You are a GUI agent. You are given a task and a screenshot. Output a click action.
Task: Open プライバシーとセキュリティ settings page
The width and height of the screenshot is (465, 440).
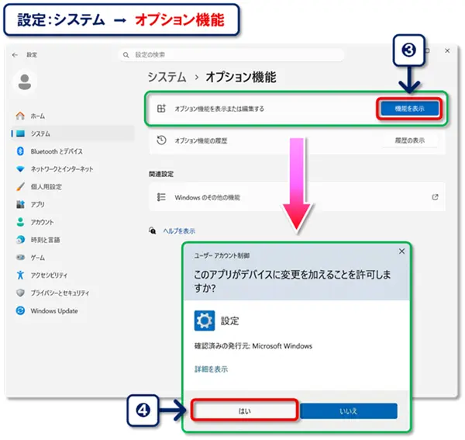[60, 293]
